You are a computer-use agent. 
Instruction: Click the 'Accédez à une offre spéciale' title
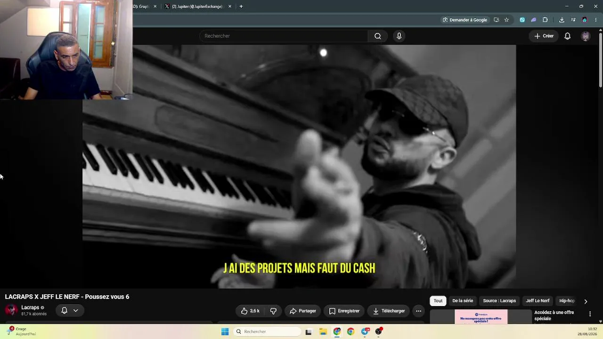pos(554,315)
